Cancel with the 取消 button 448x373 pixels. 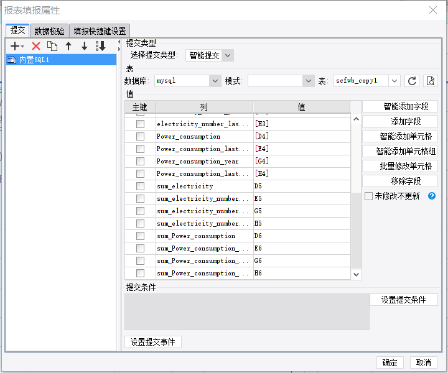point(424,362)
